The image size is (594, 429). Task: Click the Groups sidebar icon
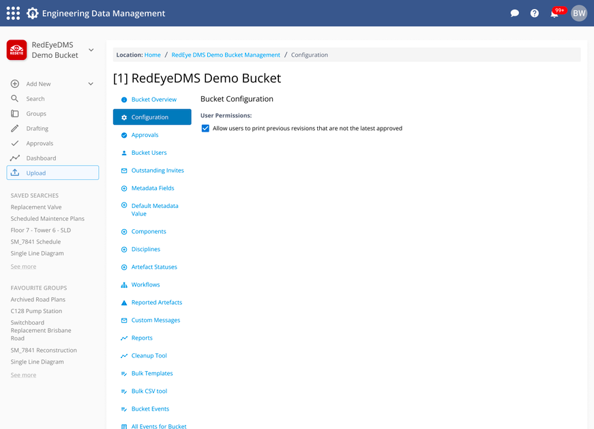tap(15, 113)
